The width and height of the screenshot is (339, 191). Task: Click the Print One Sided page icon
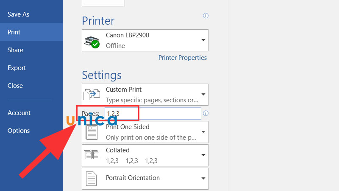click(92, 132)
